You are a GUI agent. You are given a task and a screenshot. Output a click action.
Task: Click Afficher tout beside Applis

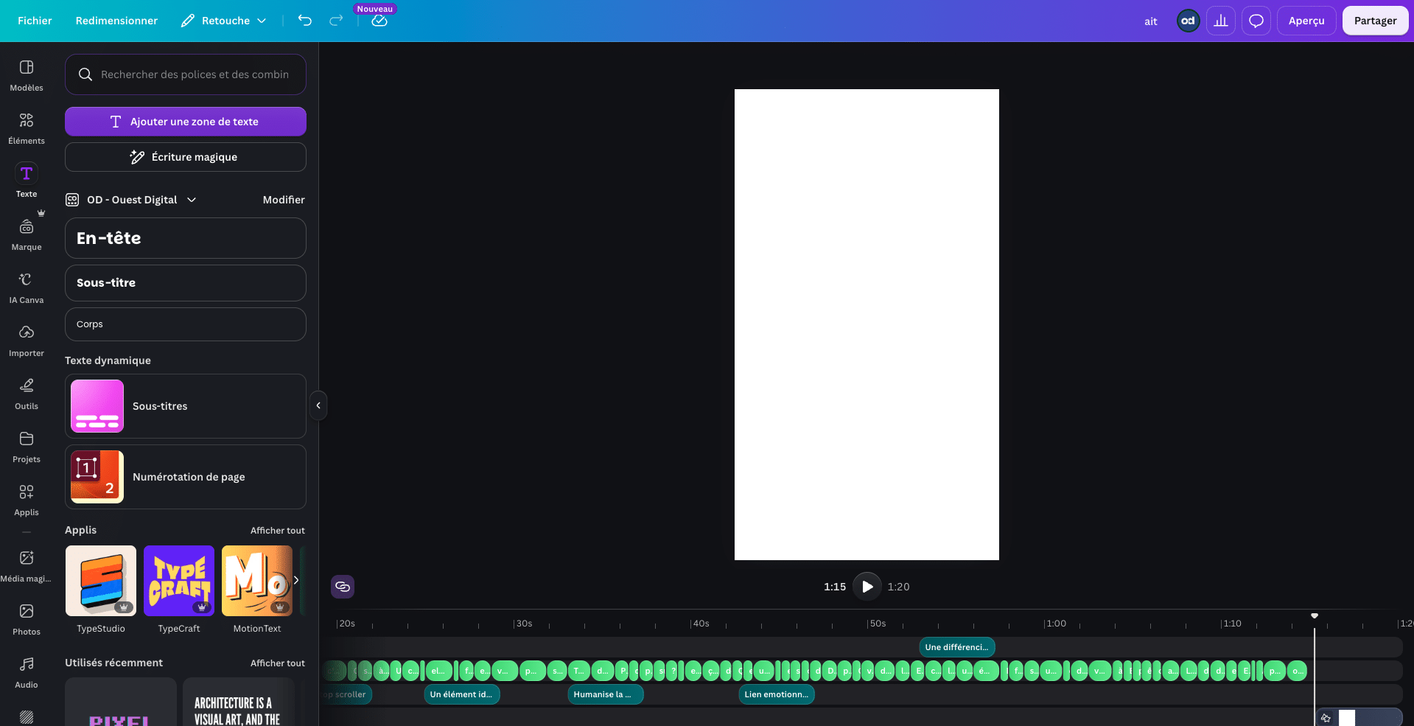(x=278, y=531)
